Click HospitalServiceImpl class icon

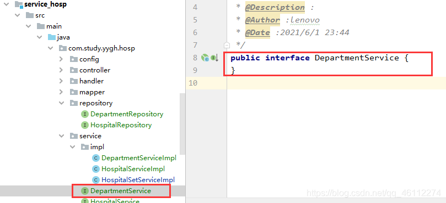pos(96,169)
